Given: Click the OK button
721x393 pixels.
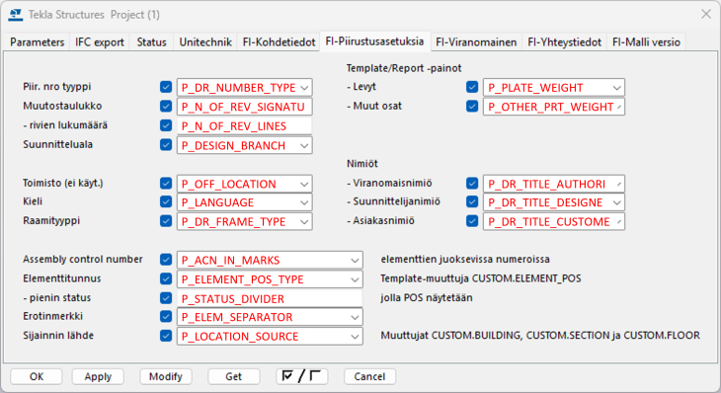Looking at the screenshot, I should (x=37, y=376).
